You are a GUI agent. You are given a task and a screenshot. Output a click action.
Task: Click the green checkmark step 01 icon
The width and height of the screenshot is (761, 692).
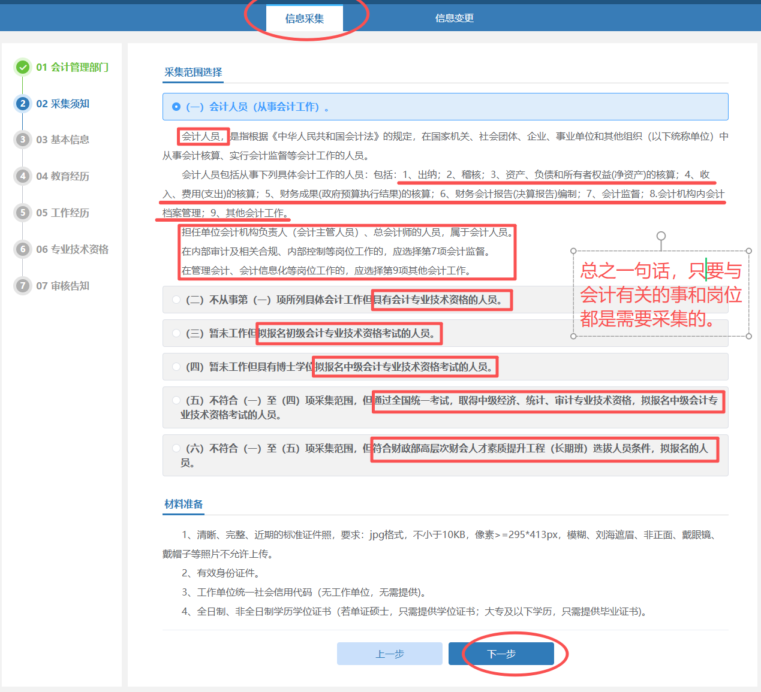[23, 67]
